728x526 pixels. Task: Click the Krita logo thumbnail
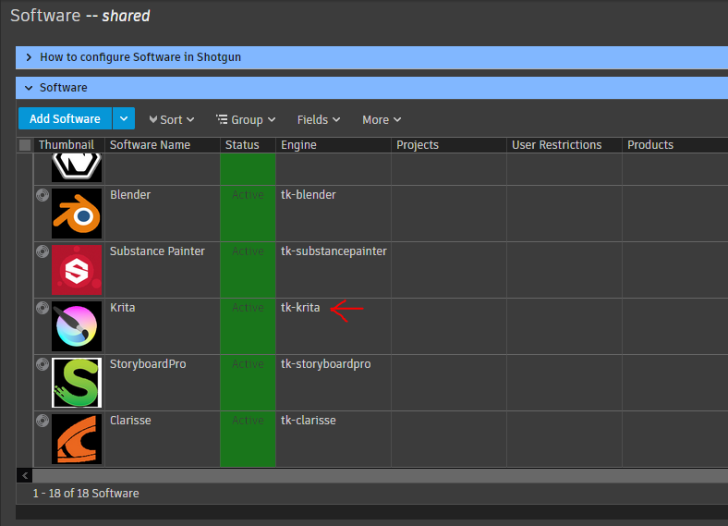tap(77, 326)
